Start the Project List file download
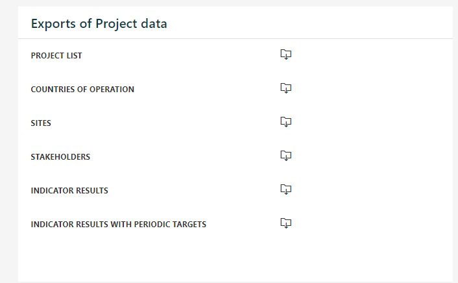Screen dimensions: 458x283 pyautogui.click(x=286, y=55)
